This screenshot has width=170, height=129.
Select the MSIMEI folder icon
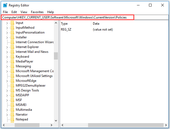point(12,105)
